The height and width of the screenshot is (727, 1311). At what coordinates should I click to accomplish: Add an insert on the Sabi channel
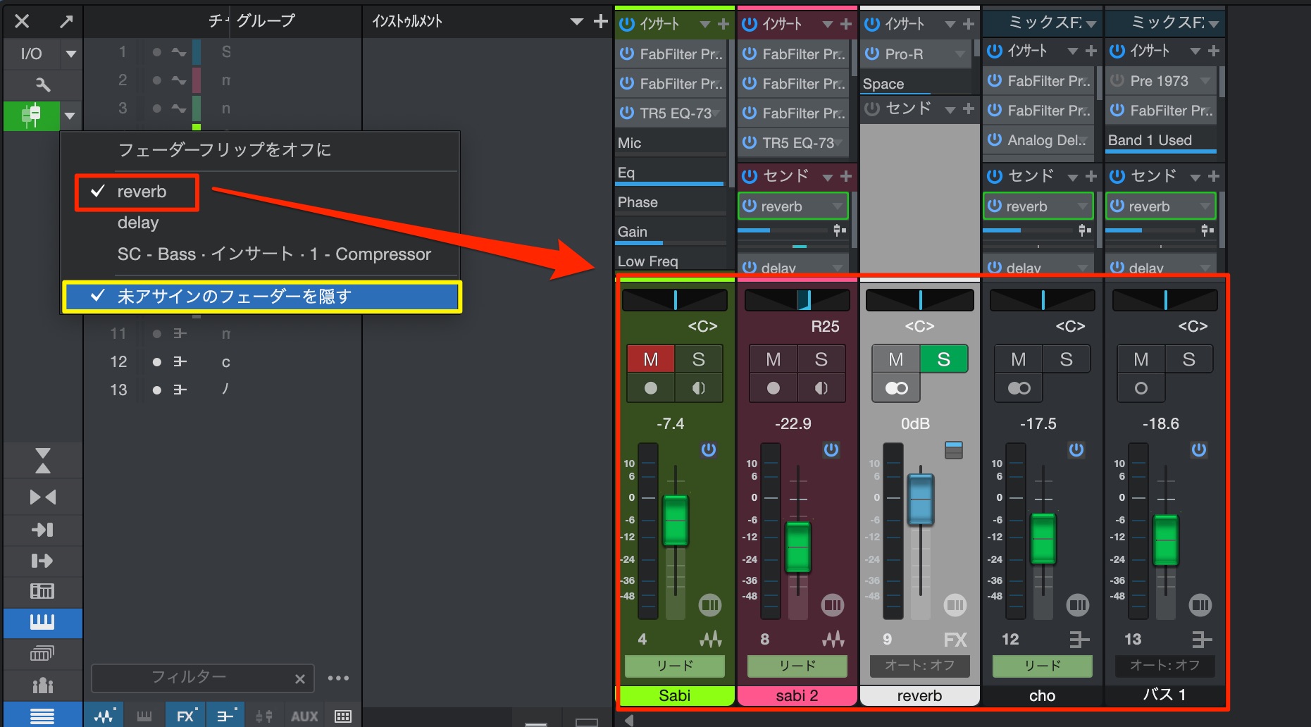(723, 24)
